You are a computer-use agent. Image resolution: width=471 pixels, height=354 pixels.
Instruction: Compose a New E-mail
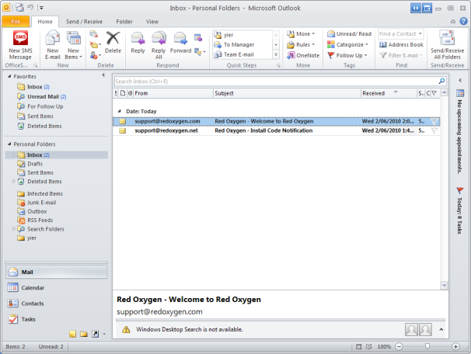53,45
